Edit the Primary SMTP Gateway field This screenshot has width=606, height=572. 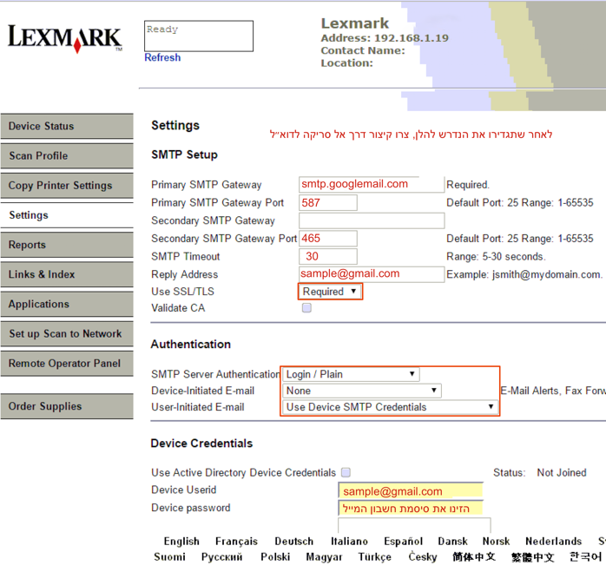pos(372,184)
